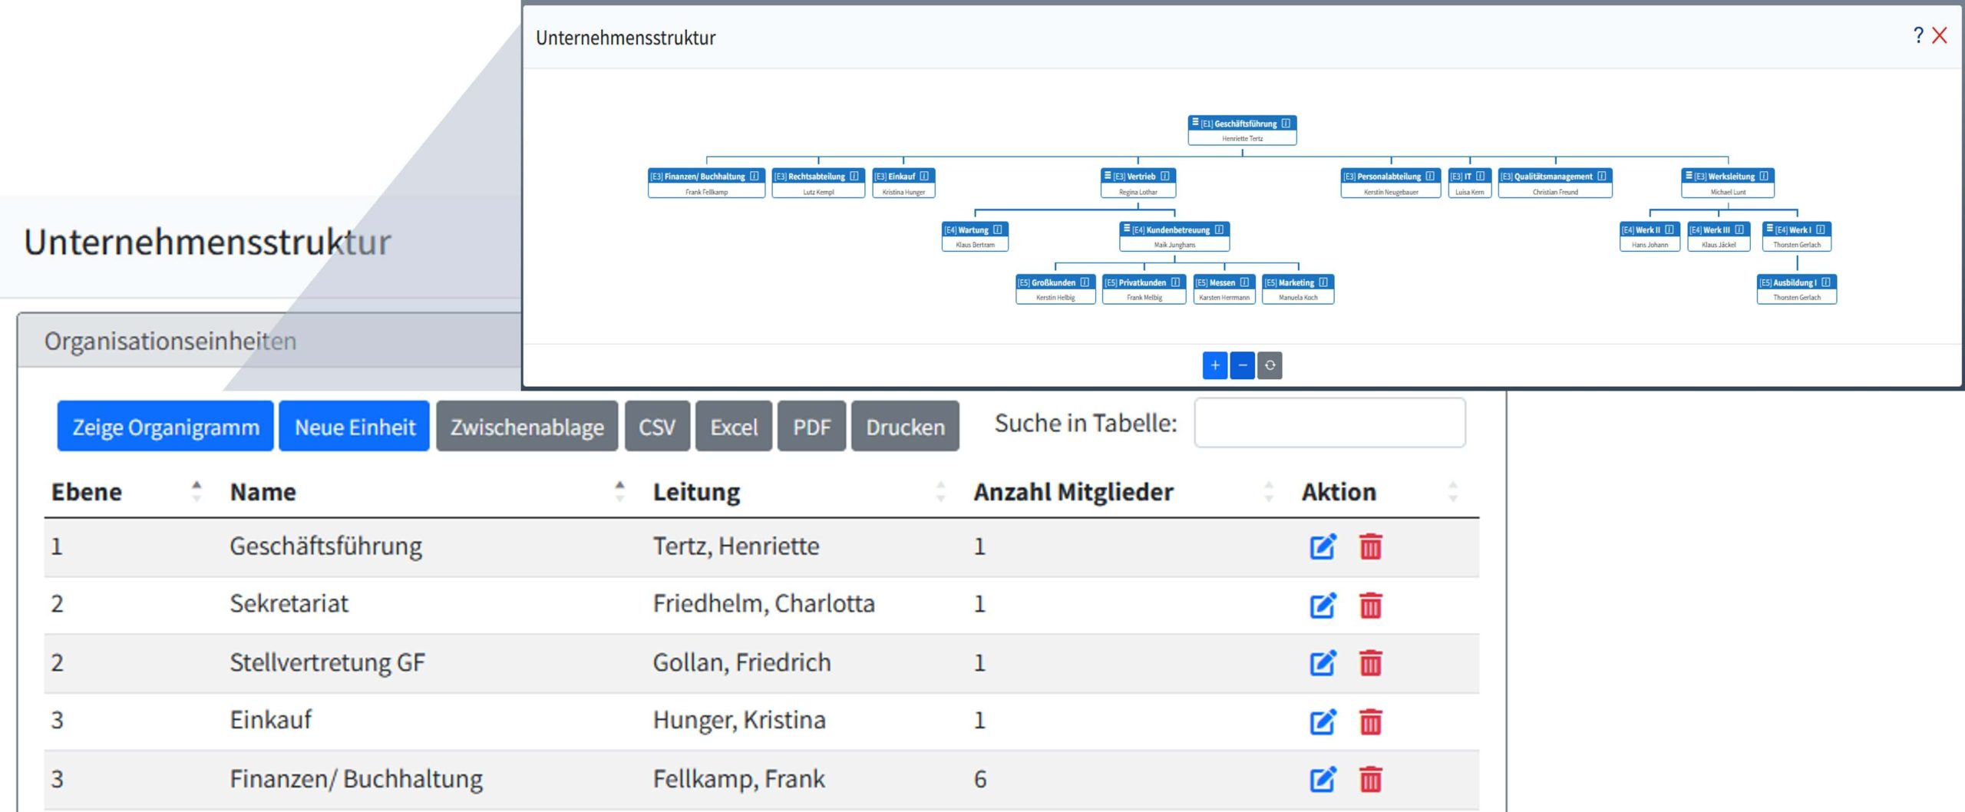Zoom out of the org chart with the minus icon

(1243, 366)
